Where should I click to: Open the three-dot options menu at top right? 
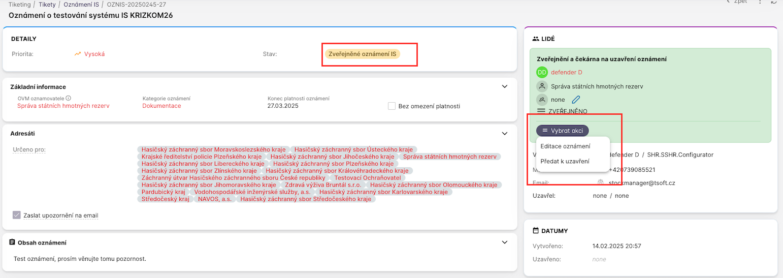point(760,2)
